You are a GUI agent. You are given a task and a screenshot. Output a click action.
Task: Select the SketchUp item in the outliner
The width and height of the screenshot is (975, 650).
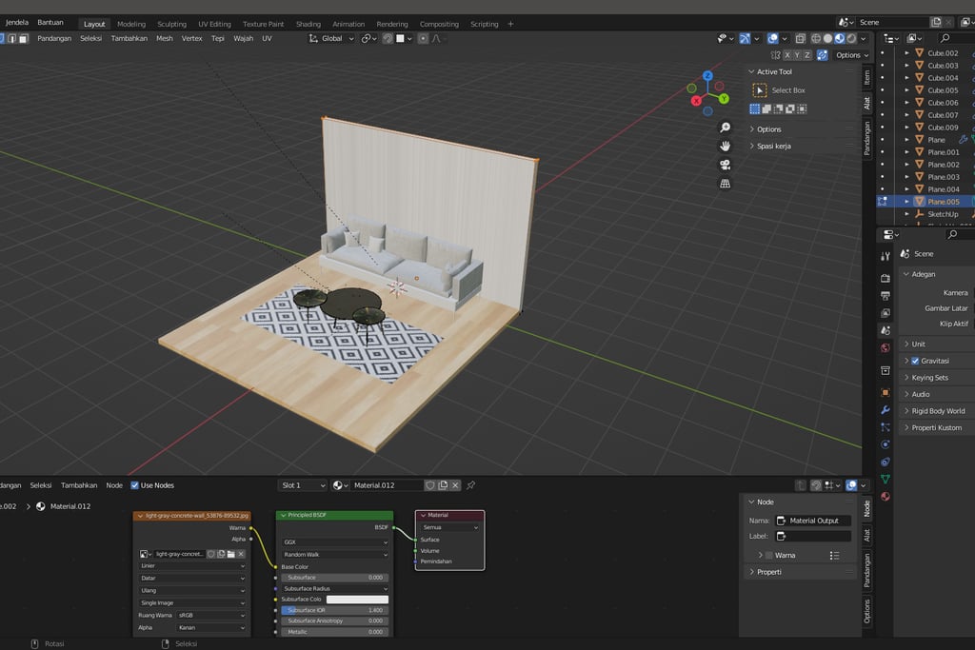pos(943,214)
